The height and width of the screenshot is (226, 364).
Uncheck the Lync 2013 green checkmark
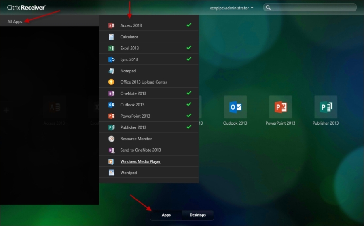click(189, 59)
